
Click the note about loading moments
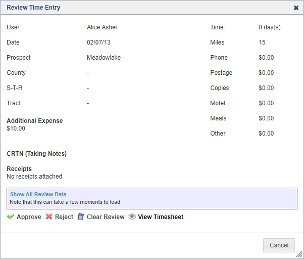[66, 202]
